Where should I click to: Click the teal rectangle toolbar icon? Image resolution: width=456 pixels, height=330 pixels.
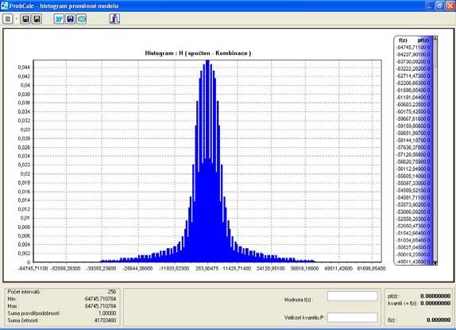point(82,19)
